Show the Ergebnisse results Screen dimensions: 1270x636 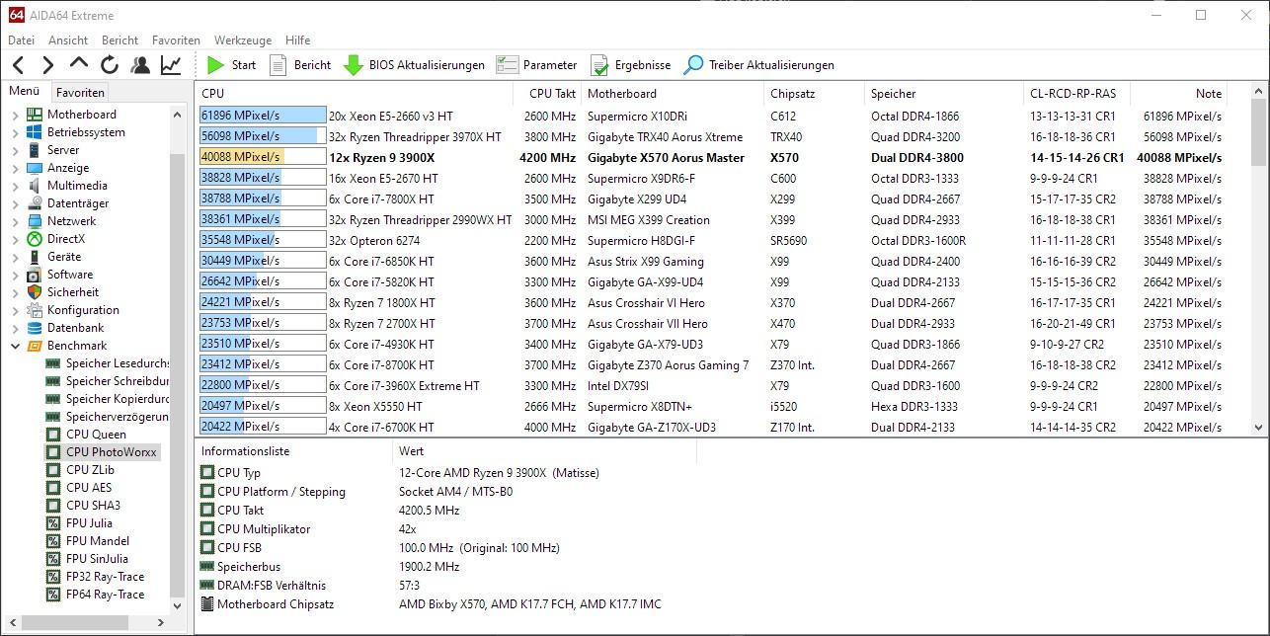point(630,65)
